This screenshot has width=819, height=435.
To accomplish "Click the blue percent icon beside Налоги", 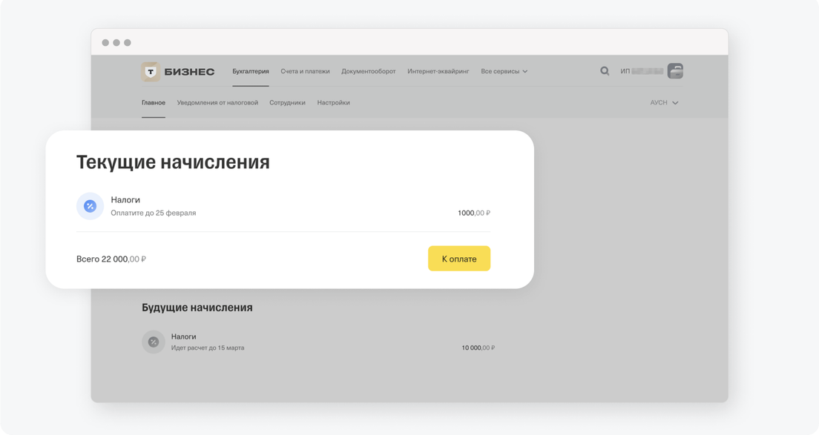I will (90, 206).
